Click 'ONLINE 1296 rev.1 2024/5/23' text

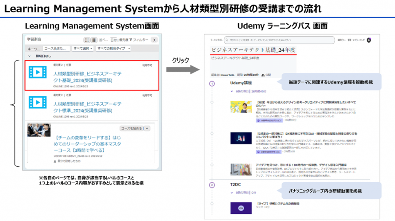pos(71,116)
